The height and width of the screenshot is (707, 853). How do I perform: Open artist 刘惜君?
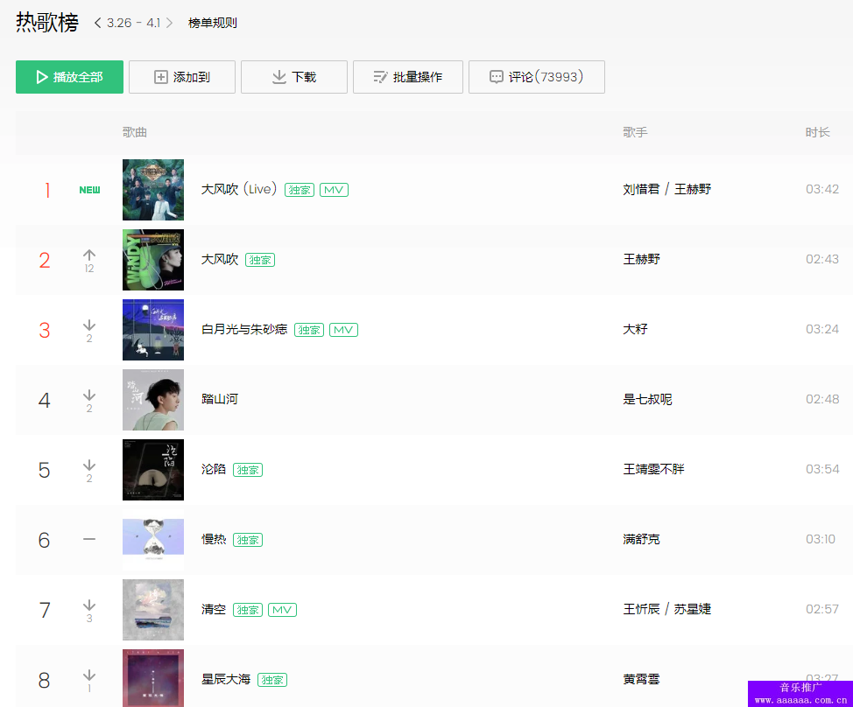pyautogui.click(x=641, y=189)
